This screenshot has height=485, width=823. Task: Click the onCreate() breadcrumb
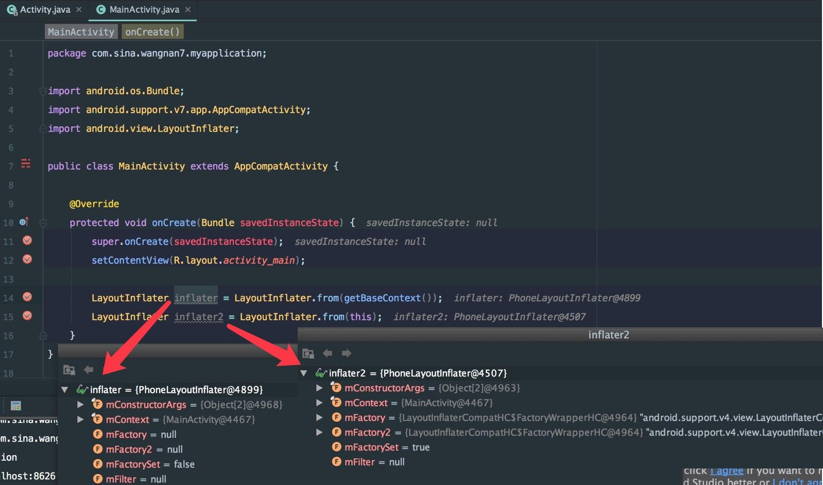point(152,32)
